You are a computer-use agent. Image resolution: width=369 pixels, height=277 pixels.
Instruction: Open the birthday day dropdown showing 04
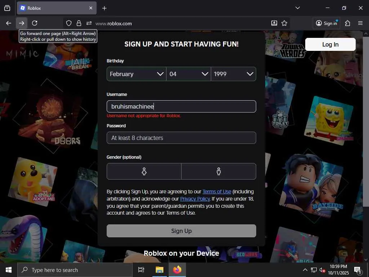point(188,74)
